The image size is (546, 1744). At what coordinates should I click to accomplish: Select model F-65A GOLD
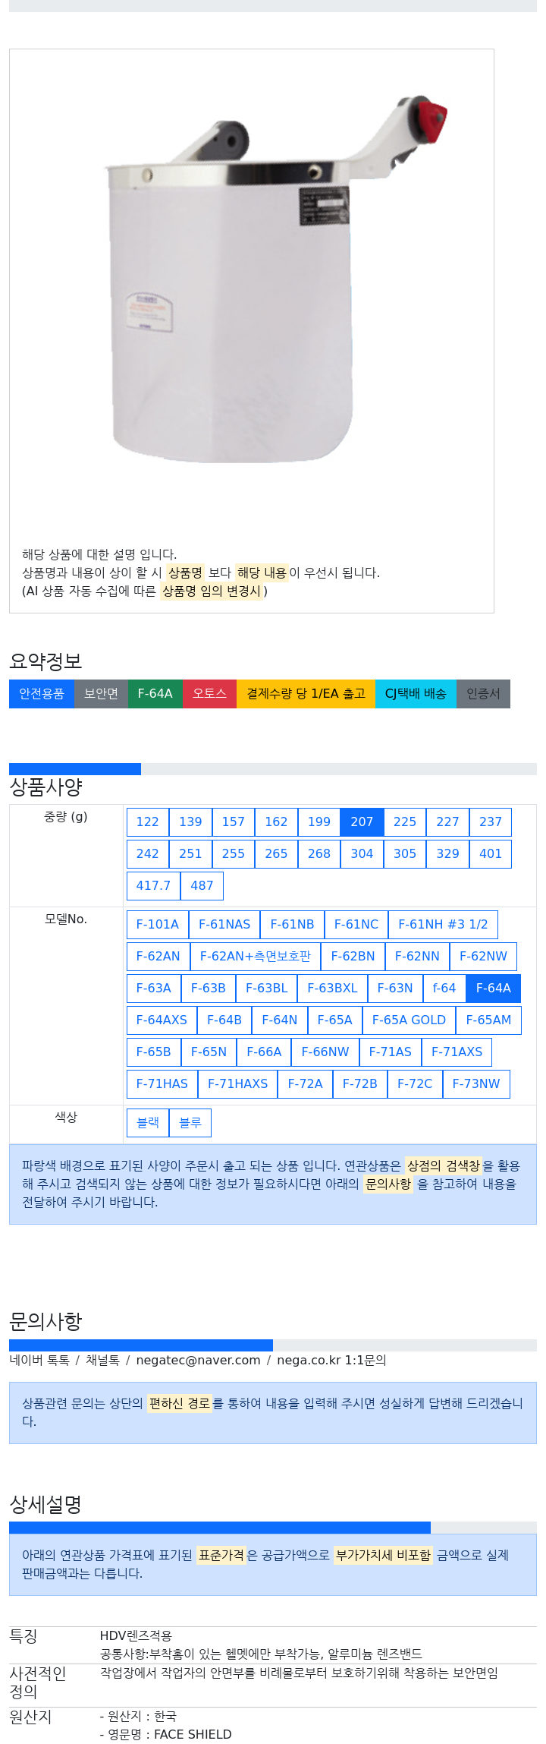pyautogui.click(x=409, y=1020)
